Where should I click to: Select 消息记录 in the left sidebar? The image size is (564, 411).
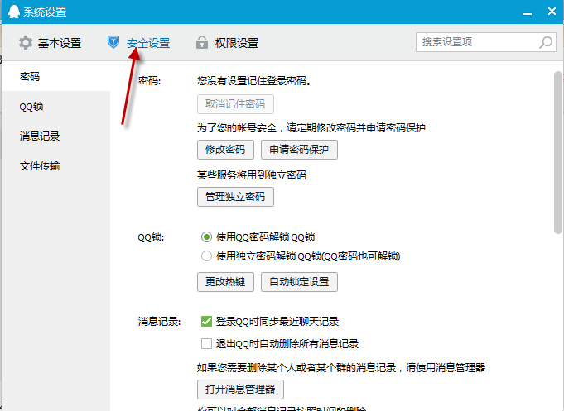[55, 136]
